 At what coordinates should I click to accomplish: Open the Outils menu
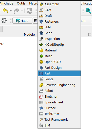coord(21,4)
